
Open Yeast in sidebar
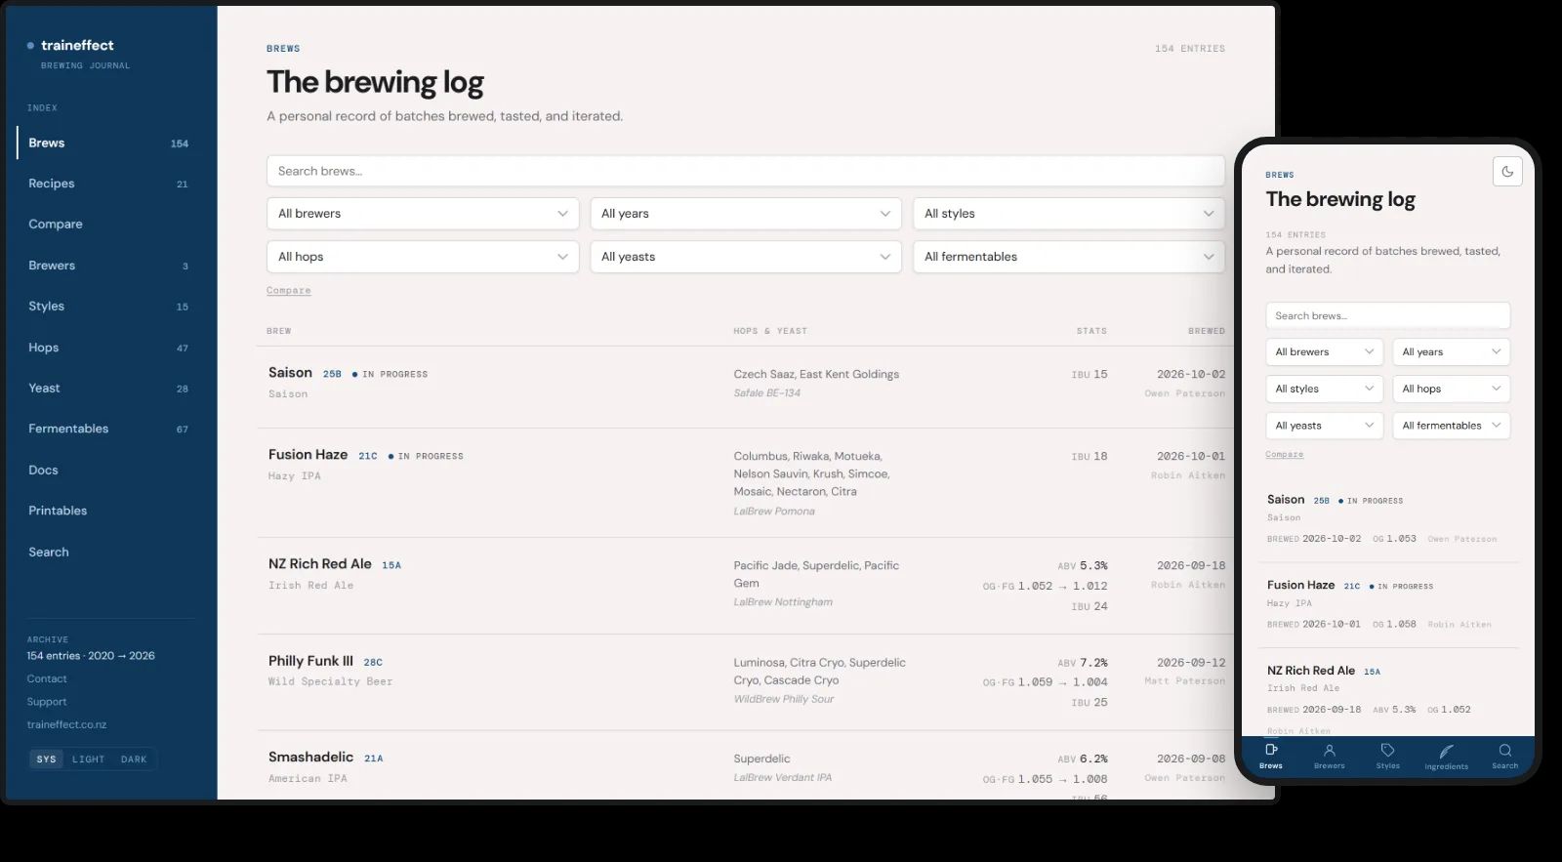click(107, 389)
